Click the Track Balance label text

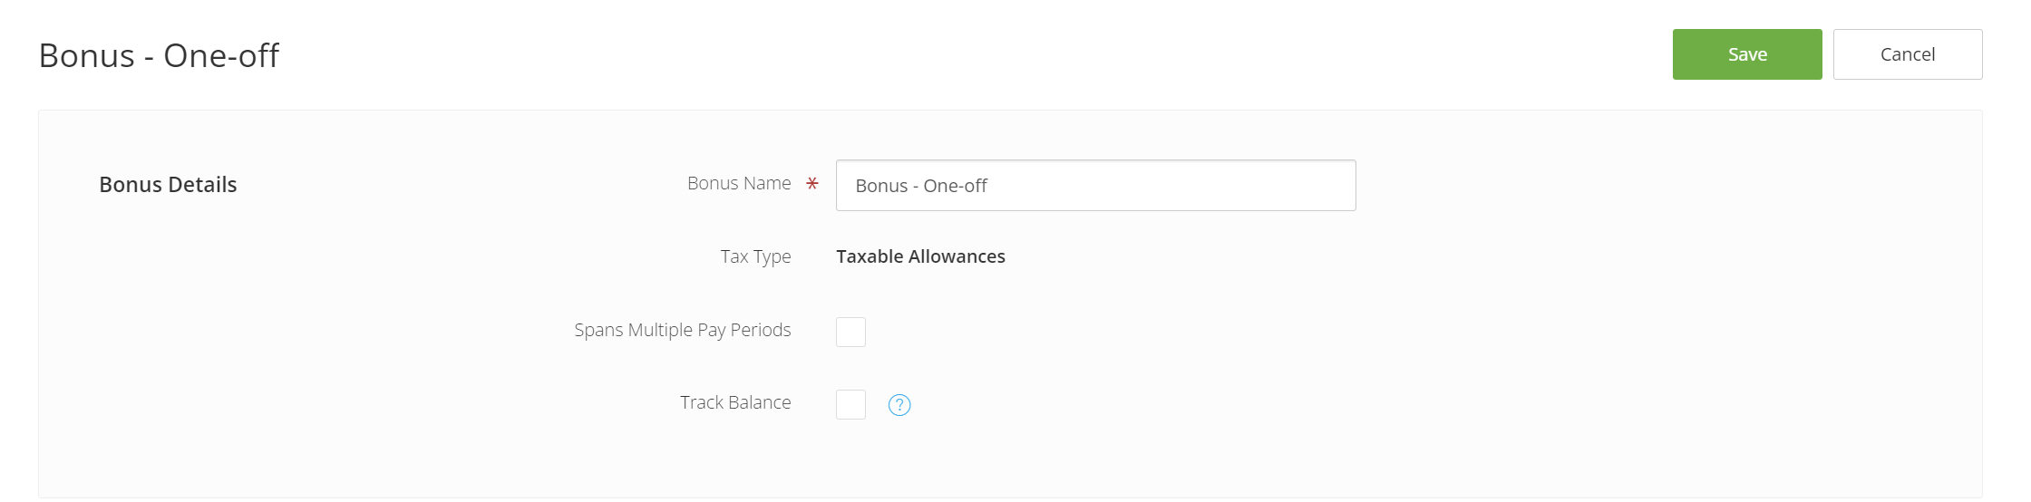(735, 402)
